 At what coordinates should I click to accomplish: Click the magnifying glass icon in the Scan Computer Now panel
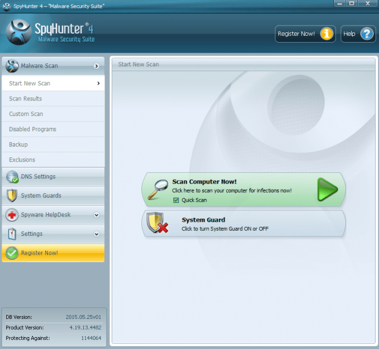click(158, 190)
